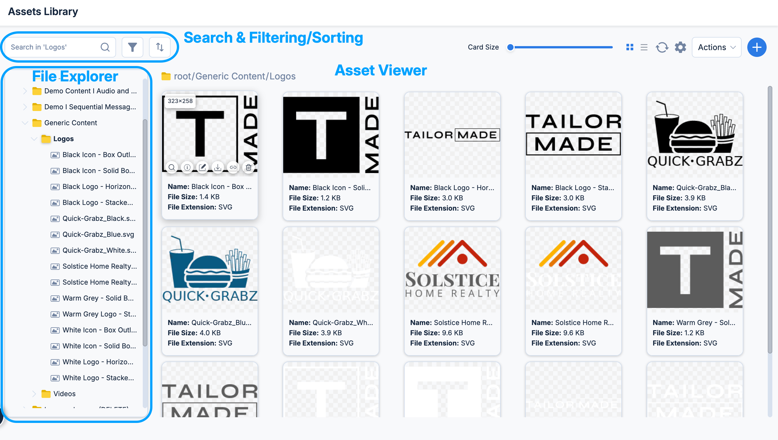778x440 pixels.
Task: Click the asset viewer vertical scrollbar
Action: 770,220
